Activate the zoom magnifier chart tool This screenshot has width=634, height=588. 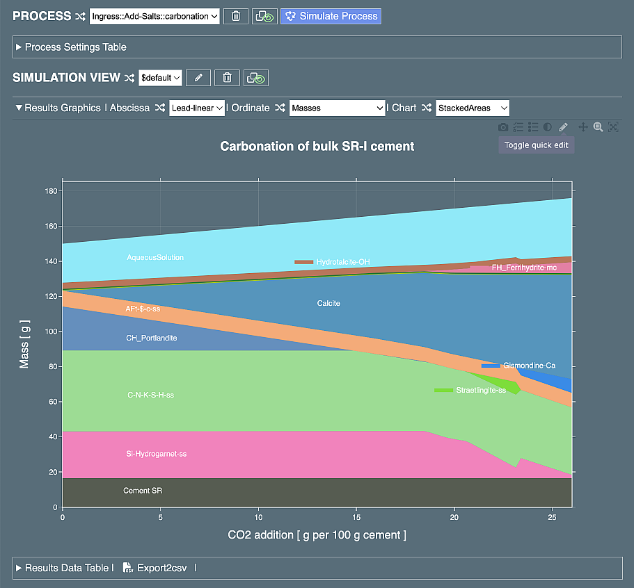pos(598,127)
